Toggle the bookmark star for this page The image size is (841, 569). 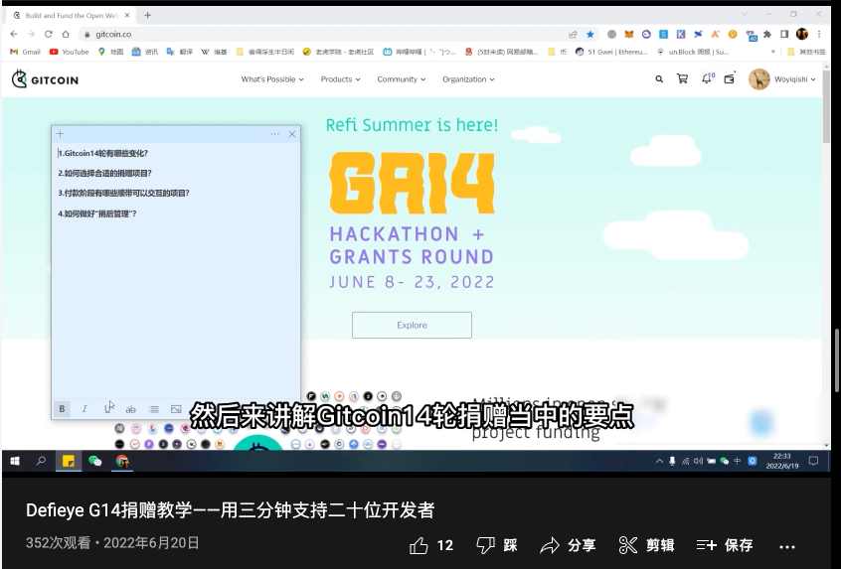pos(590,35)
